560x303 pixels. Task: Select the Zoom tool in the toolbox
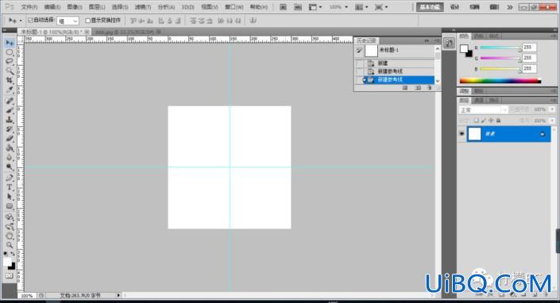tap(10, 245)
